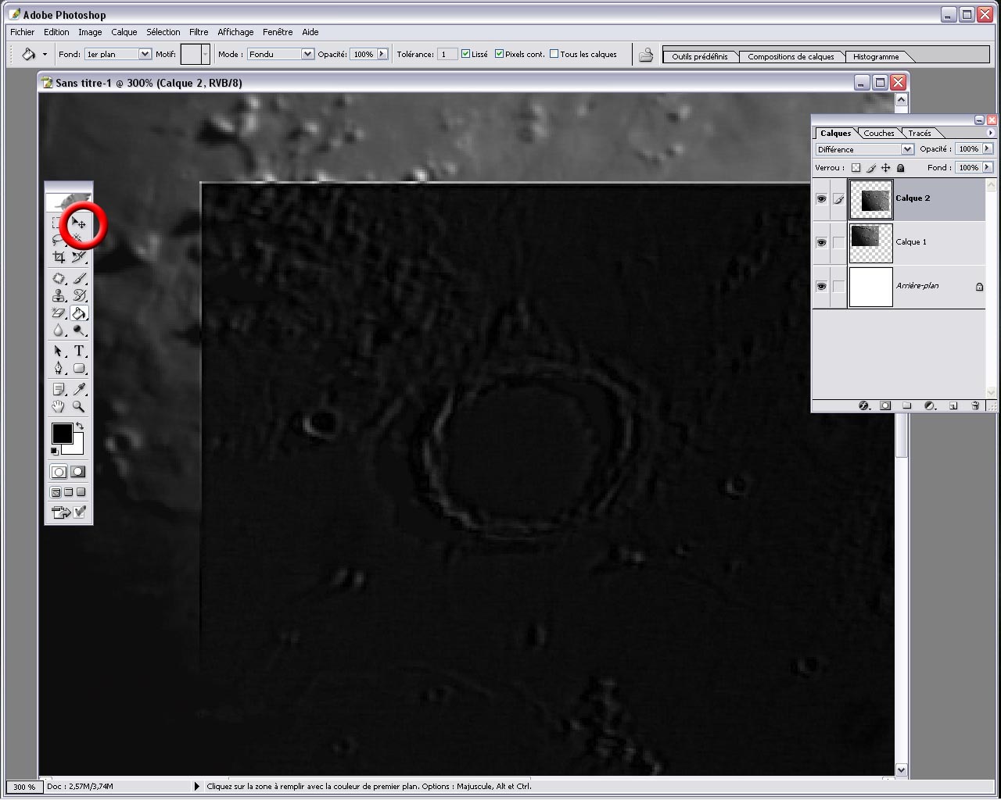Open the Fichier menu

22,32
